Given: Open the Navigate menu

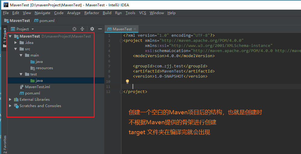Looking at the screenshot, I should tap(42, 13).
